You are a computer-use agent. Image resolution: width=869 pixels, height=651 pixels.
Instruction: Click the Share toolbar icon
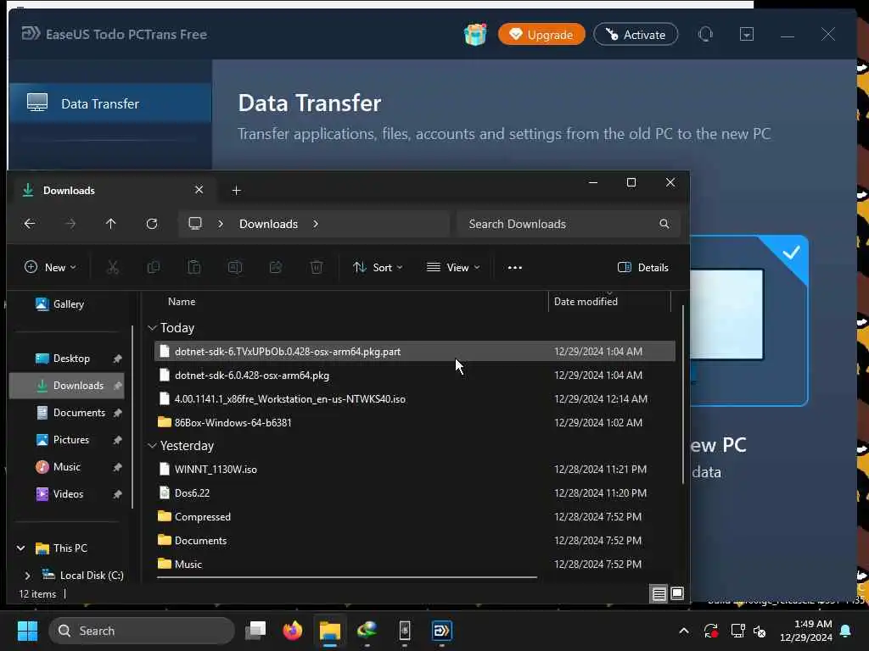pyautogui.click(x=276, y=267)
